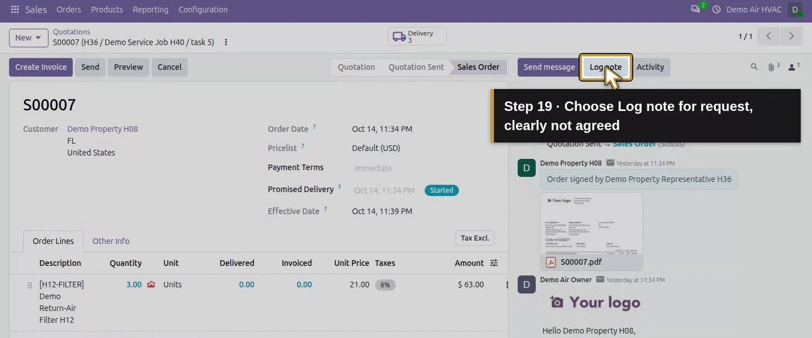Screen dimensions: 812x338
Task: Open the Orders menu
Action: 69,10
